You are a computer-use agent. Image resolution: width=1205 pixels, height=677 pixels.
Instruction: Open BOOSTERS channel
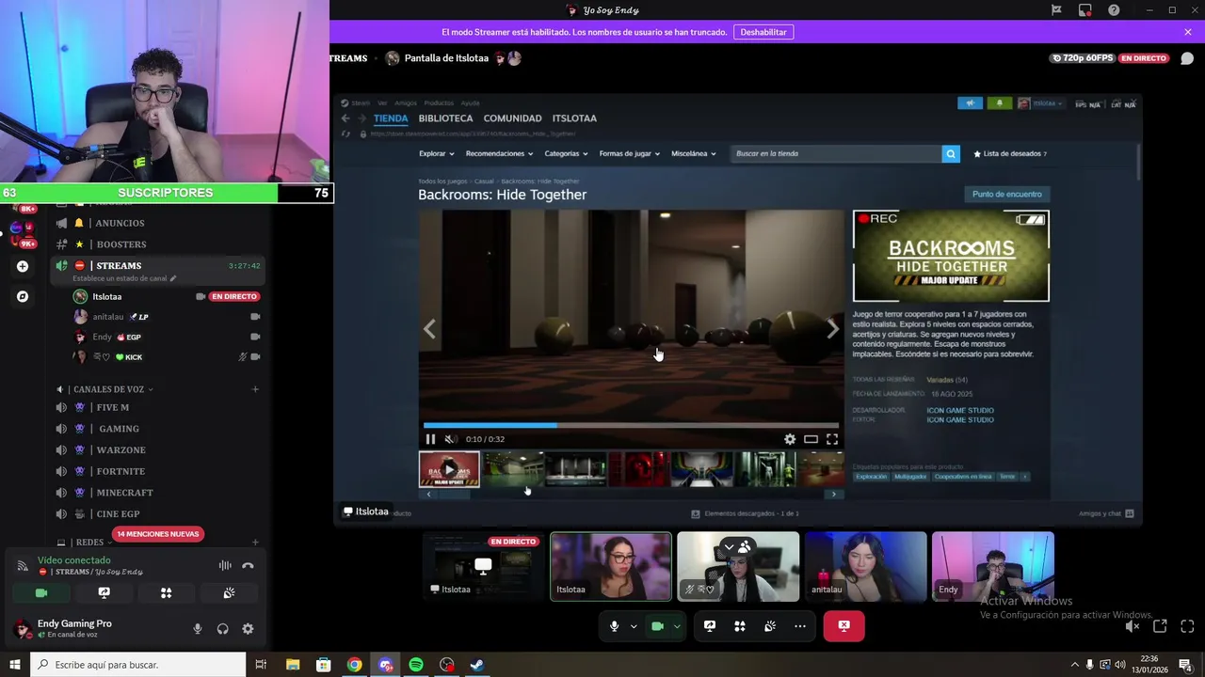120,244
